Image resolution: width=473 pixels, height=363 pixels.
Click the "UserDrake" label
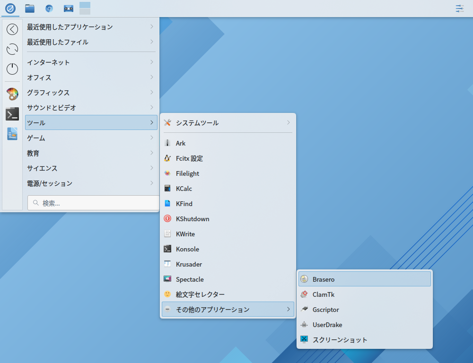point(327,325)
